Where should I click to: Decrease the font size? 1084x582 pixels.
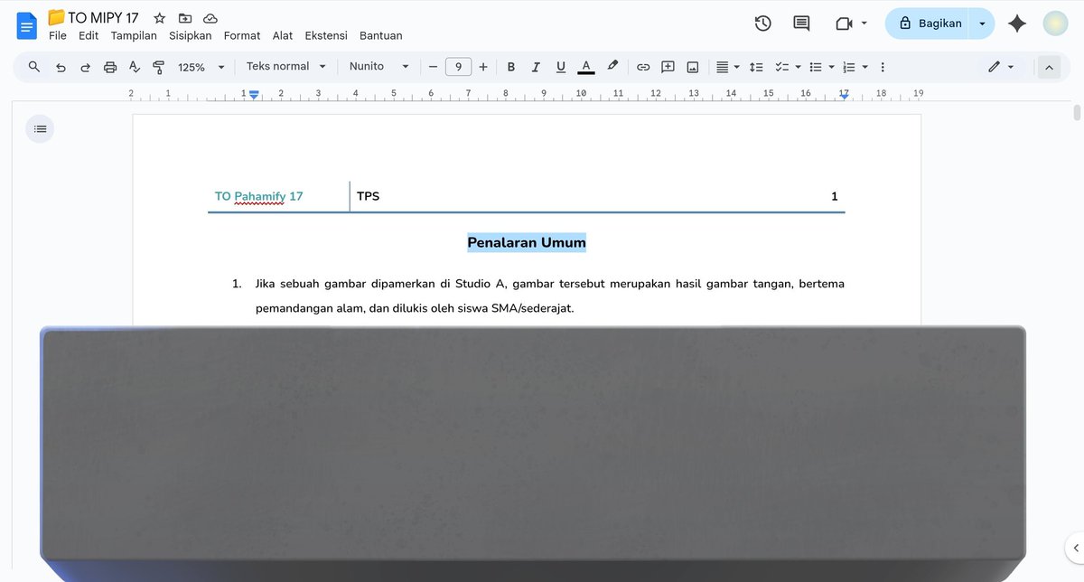click(x=433, y=67)
